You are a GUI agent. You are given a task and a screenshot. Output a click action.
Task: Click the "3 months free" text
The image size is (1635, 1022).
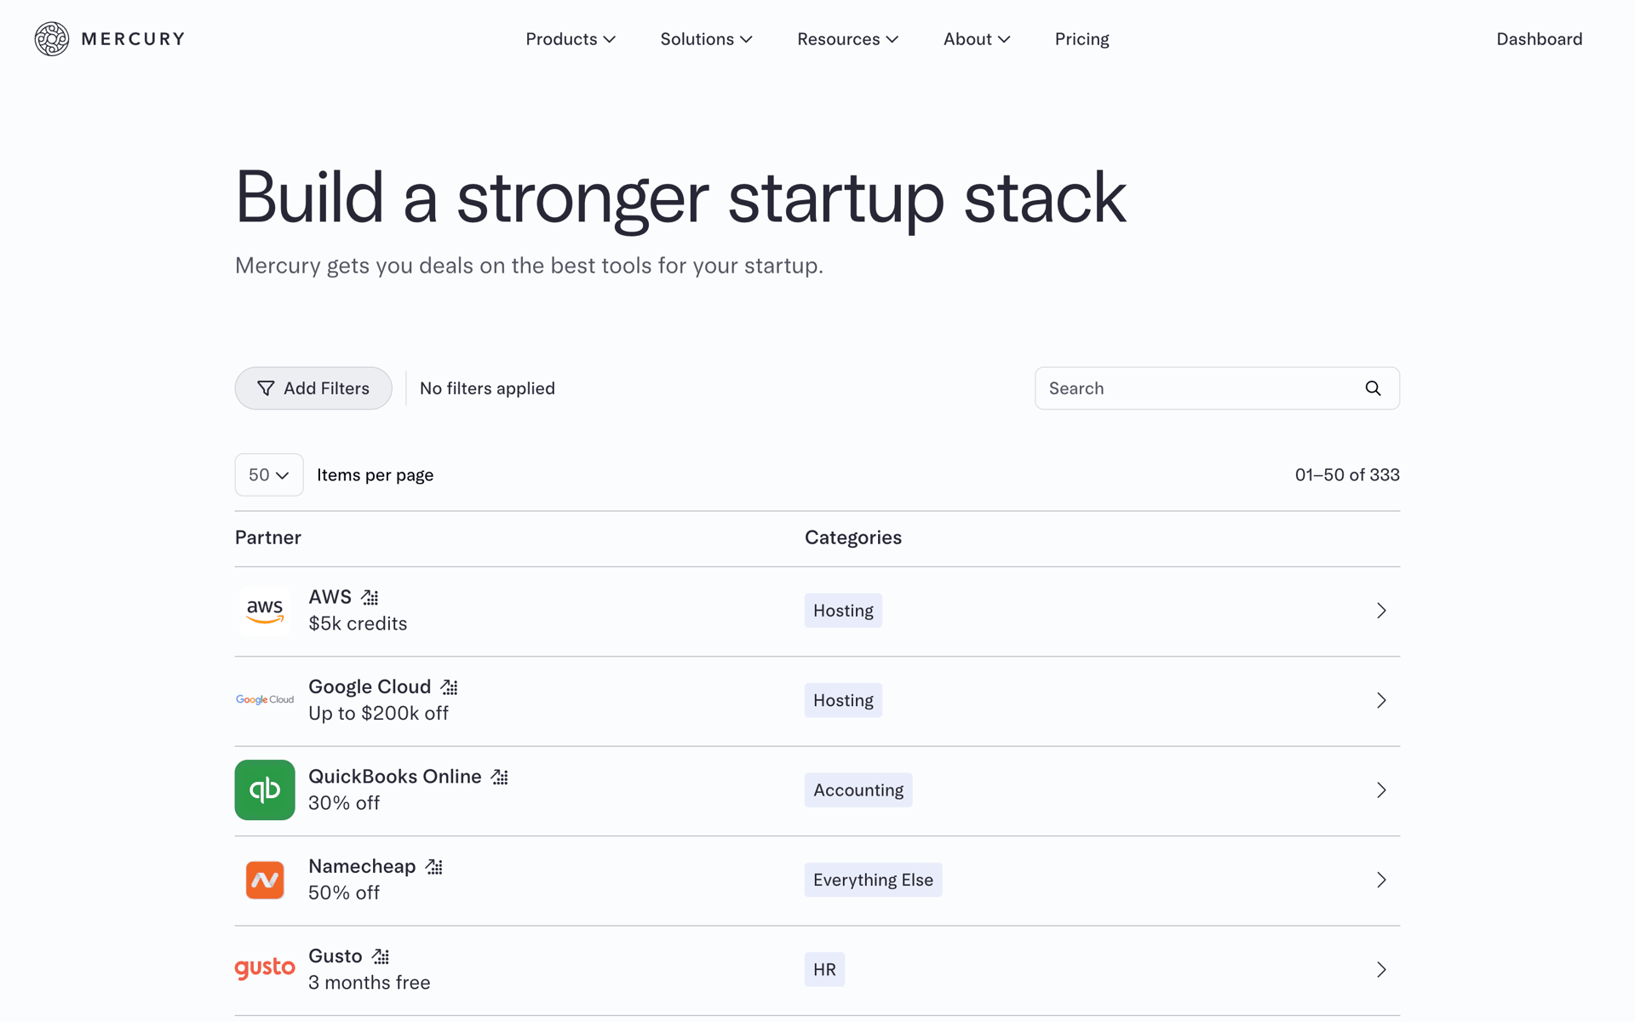[x=370, y=983]
